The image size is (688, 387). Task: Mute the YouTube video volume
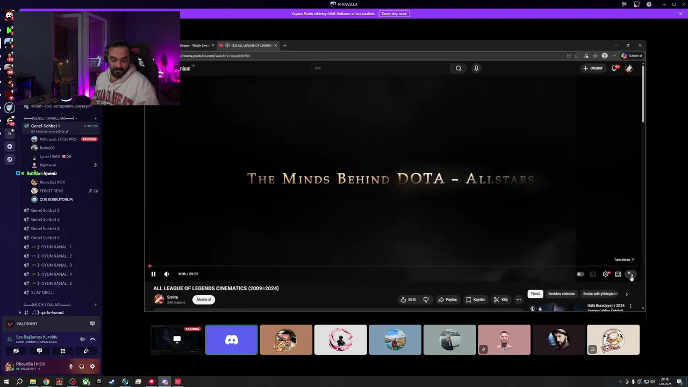click(167, 274)
